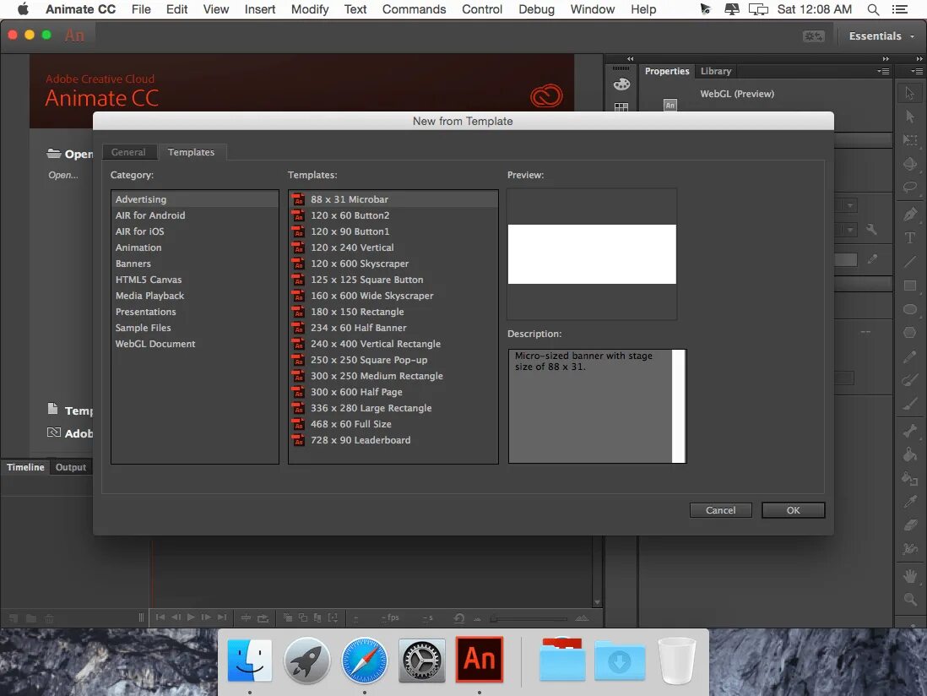Select the Oval tool
The width and height of the screenshot is (927, 696).
pos(910,309)
